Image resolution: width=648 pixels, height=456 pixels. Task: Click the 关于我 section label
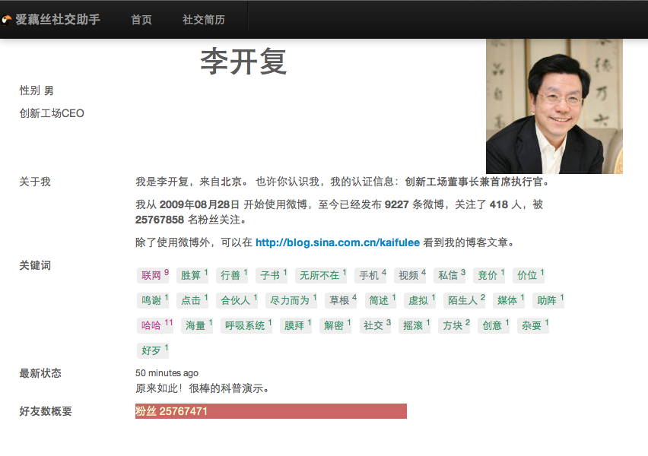click(35, 182)
